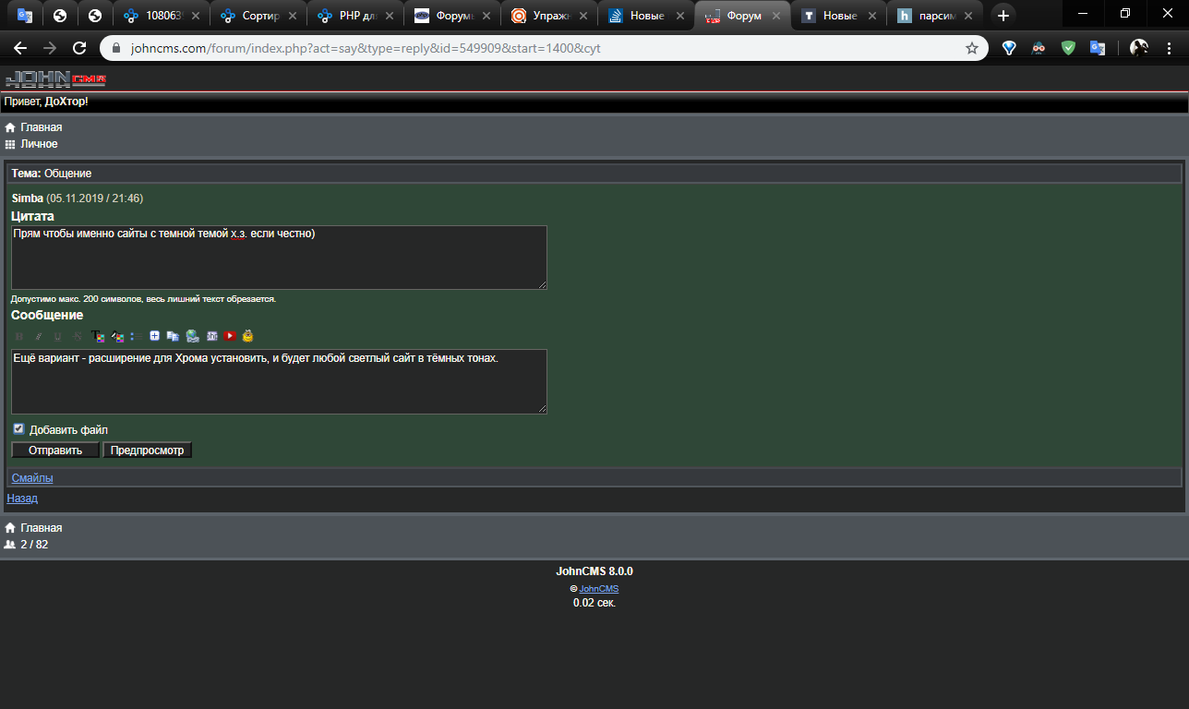Image resolution: width=1189 pixels, height=709 pixels.
Task: Open the text color picker
Action: [x=98, y=336]
